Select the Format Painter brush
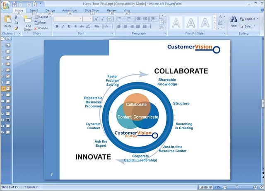 pos(16,28)
